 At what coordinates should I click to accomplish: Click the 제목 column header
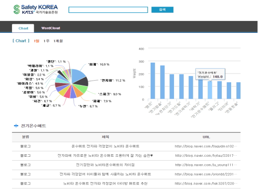(105, 137)
